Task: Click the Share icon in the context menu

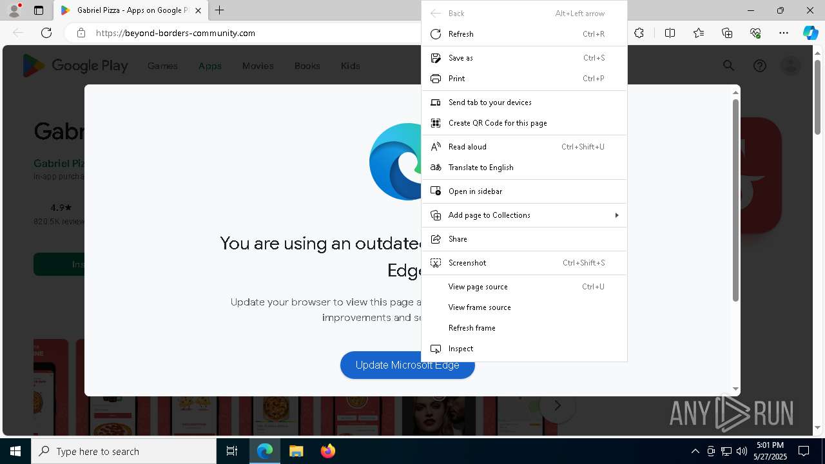Action: (x=436, y=239)
